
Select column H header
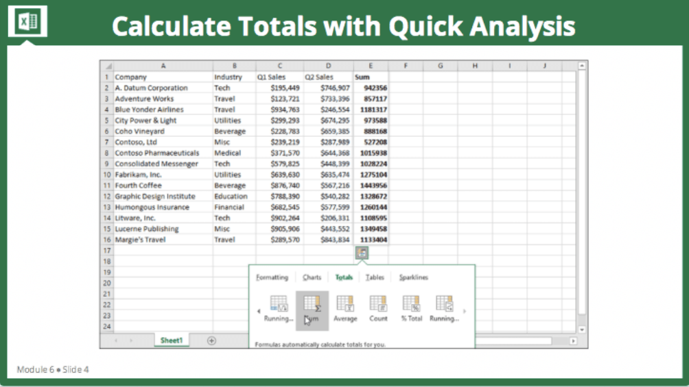[475, 66]
